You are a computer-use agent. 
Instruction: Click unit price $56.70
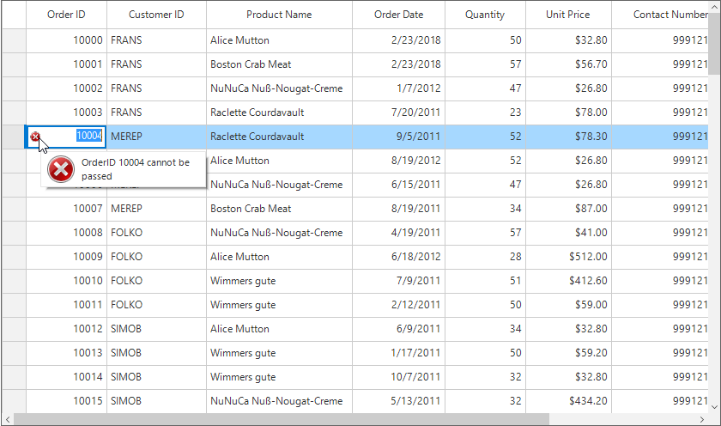point(569,64)
